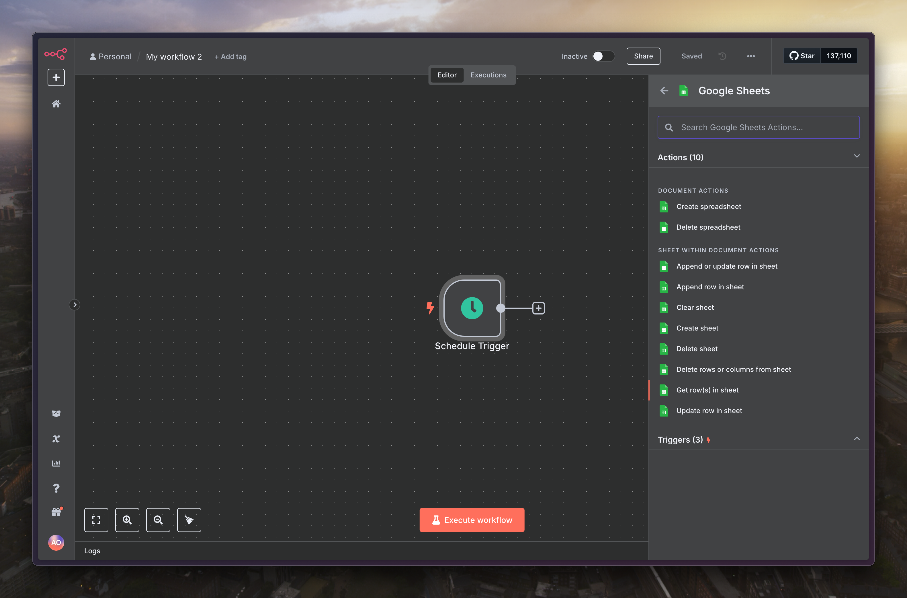This screenshot has height=598, width=907.
Task: Click the Search Google Sheets Actions field
Action: pos(759,127)
